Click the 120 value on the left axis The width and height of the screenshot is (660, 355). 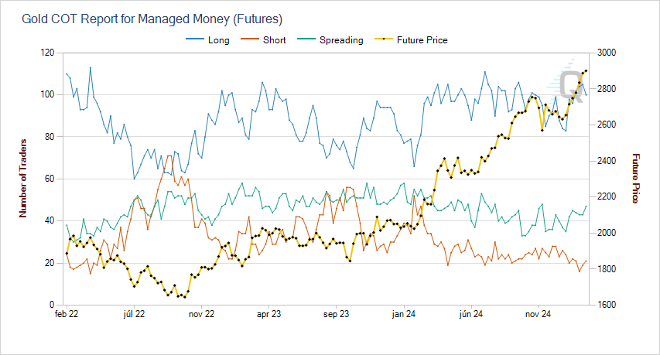pos(47,53)
